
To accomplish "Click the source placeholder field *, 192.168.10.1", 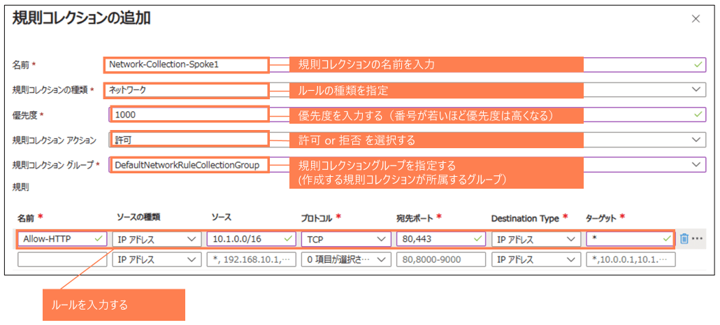I will (x=252, y=260).
